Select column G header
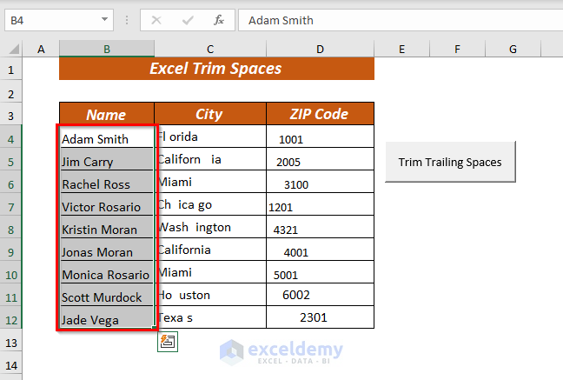 point(513,50)
